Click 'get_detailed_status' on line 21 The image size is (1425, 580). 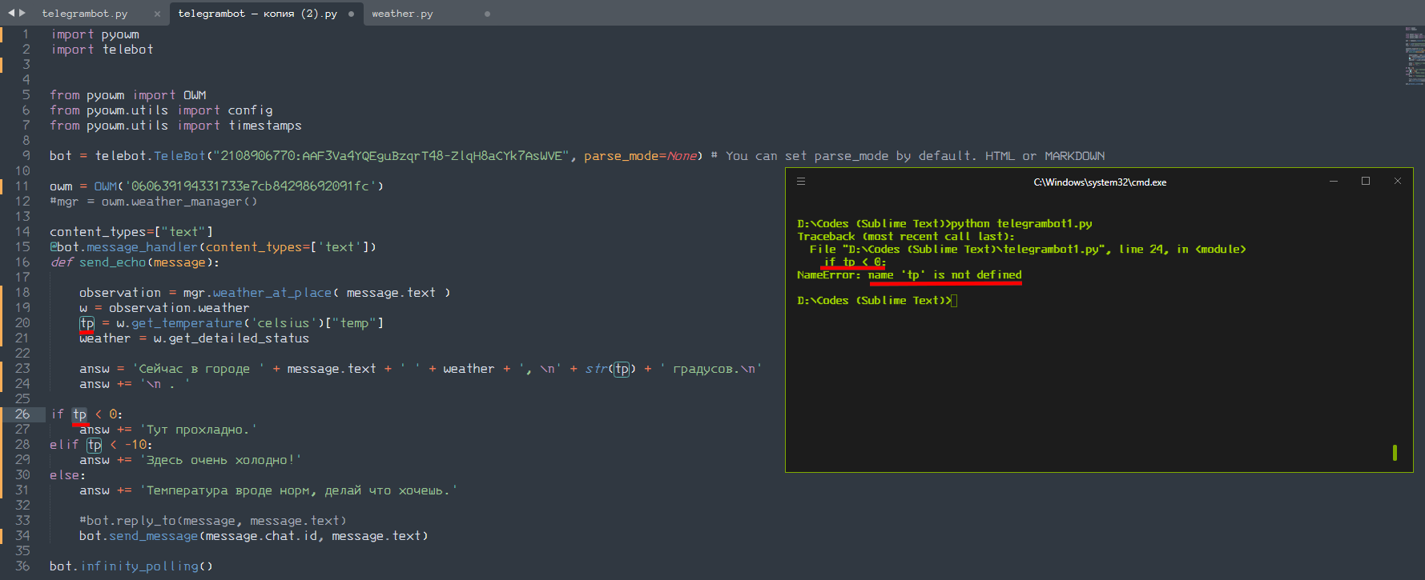coord(239,338)
